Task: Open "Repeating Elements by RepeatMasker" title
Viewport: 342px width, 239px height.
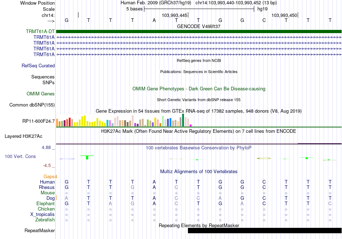Action: pyautogui.click(x=199, y=225)
